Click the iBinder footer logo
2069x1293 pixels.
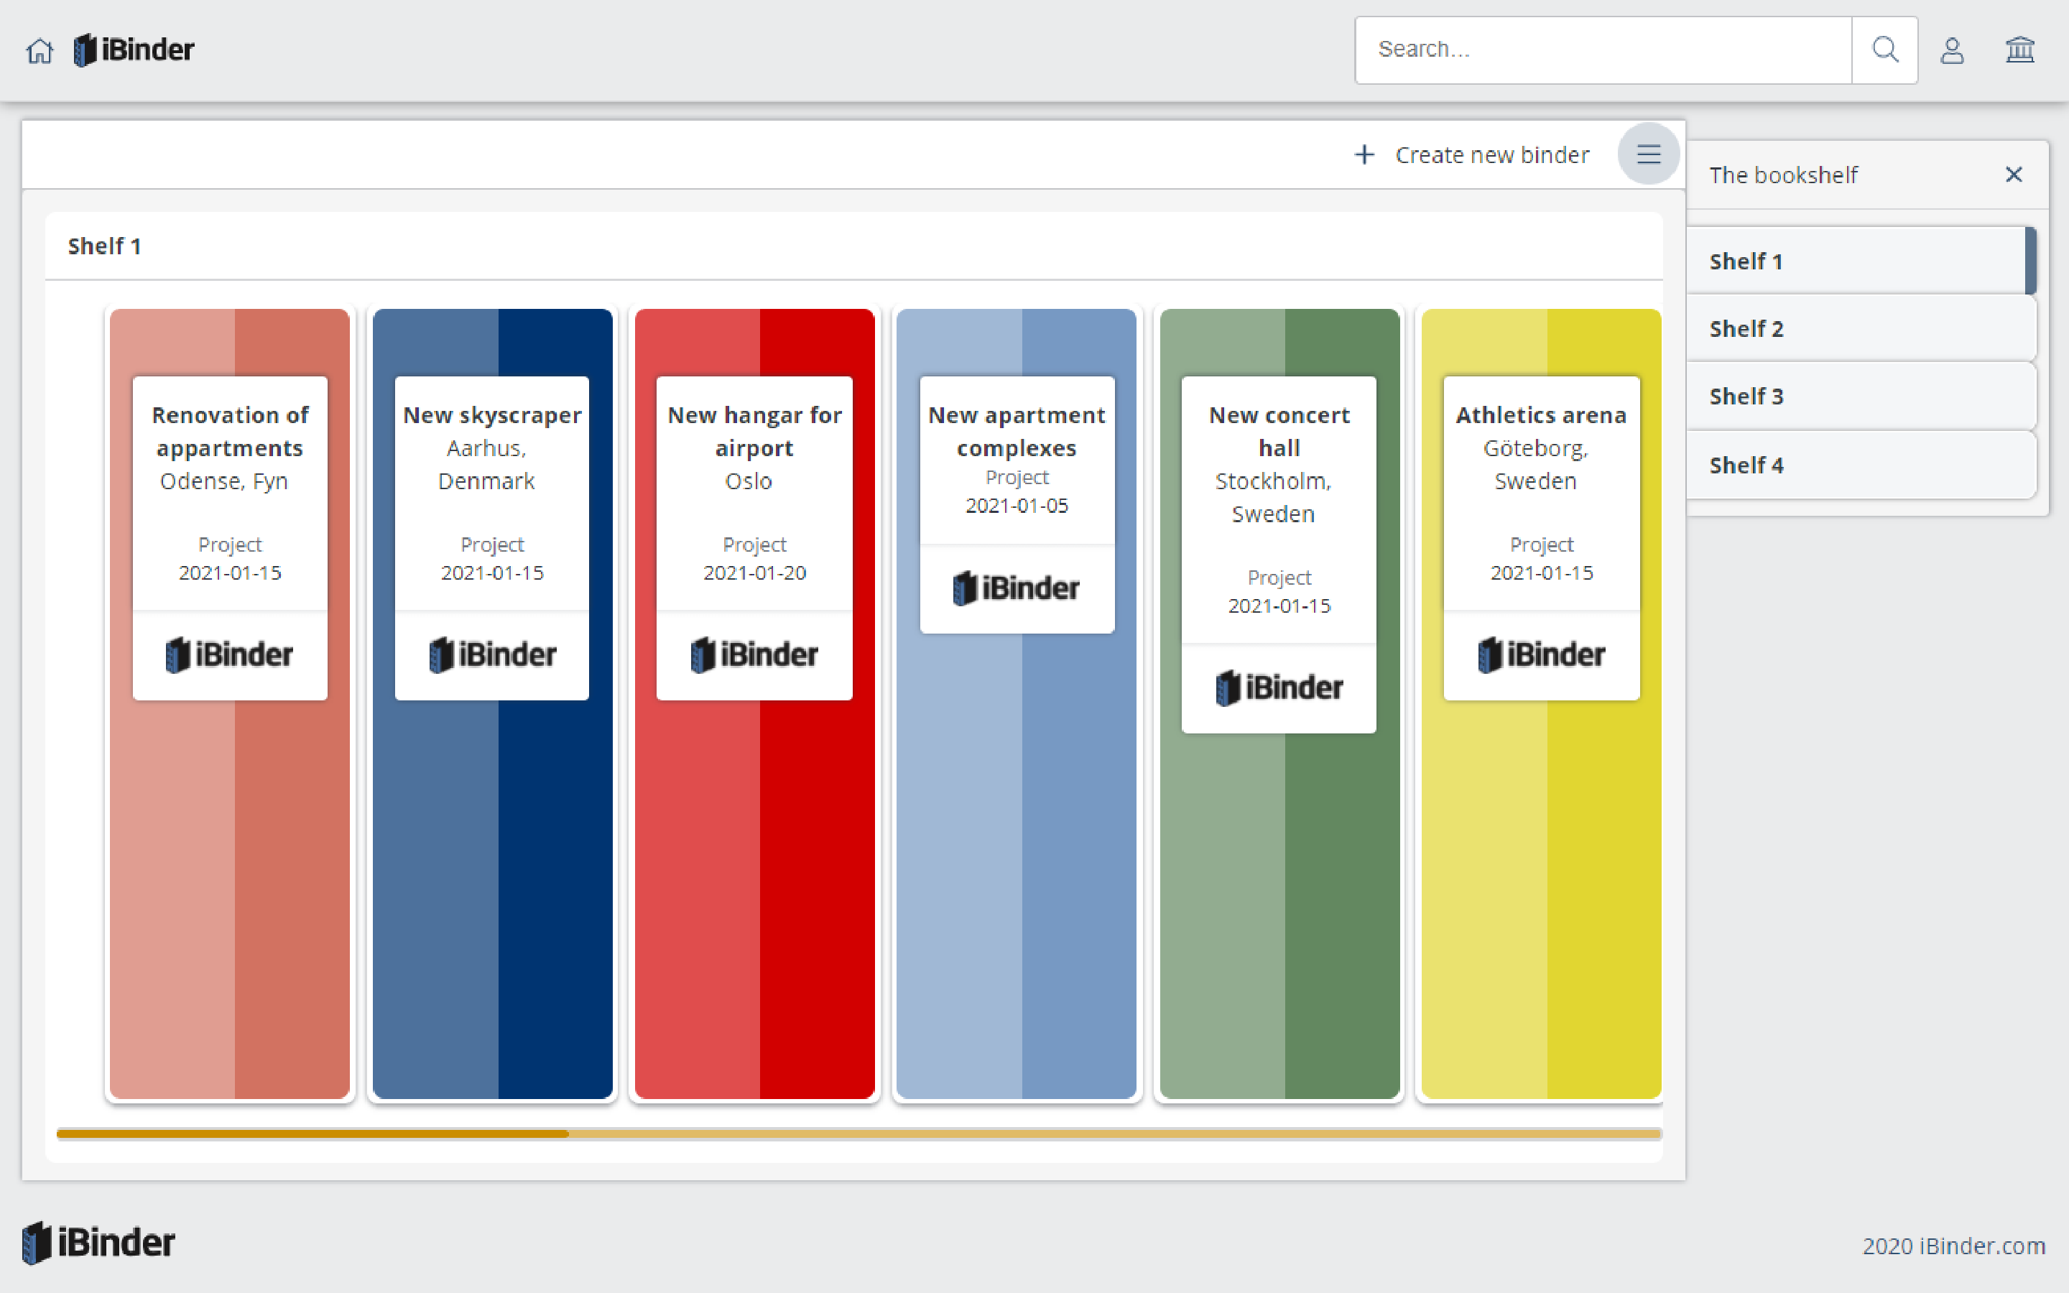coord(98,1243)
